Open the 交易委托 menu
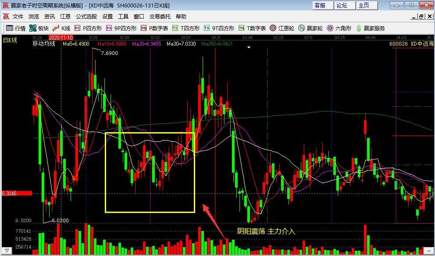The height and width of the screenshot is (256, 435). [160, 17]
